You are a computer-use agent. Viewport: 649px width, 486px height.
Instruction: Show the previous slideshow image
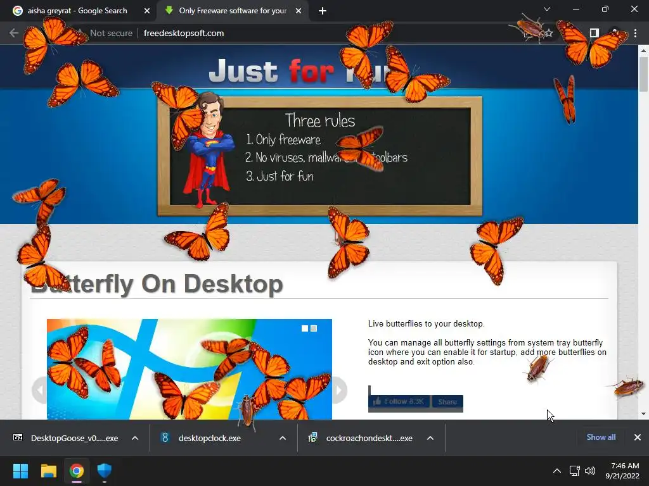40,390
